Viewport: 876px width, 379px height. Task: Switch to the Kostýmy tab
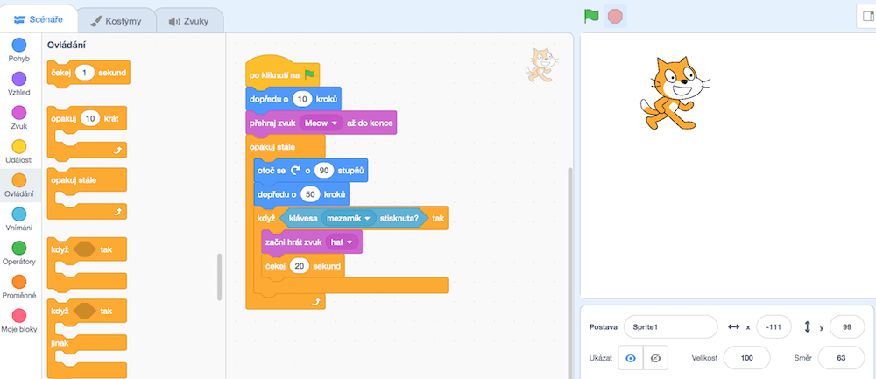[117, 21]
